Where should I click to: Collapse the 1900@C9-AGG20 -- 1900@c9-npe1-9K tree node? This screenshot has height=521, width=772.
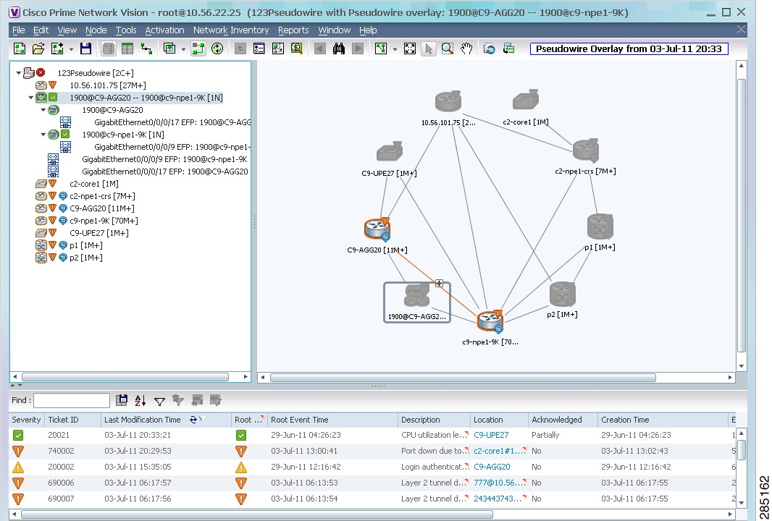(x=31, y=98)
